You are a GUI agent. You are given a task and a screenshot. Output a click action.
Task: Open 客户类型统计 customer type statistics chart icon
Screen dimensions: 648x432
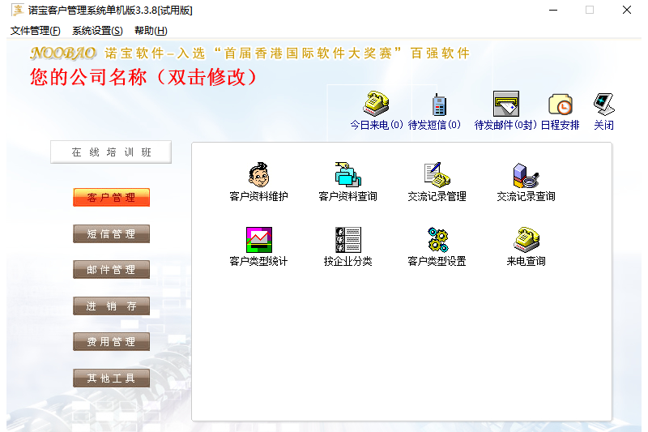coord(258,240)
